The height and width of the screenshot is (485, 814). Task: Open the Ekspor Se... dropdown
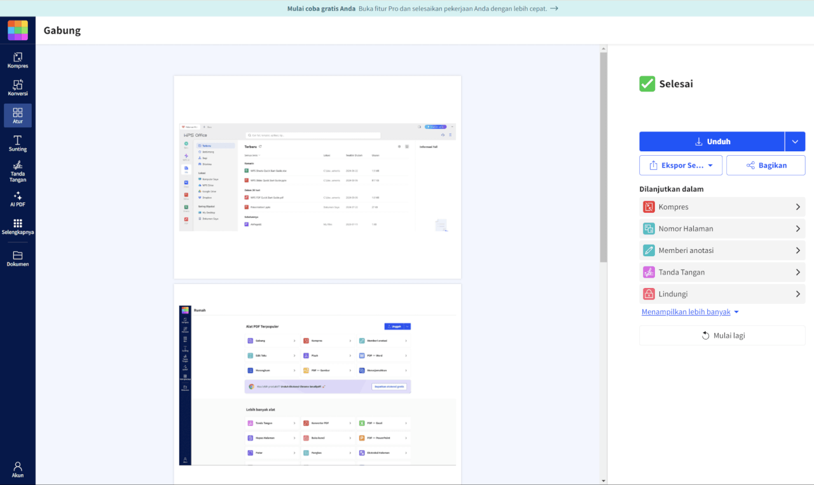(x=680, y=165)
